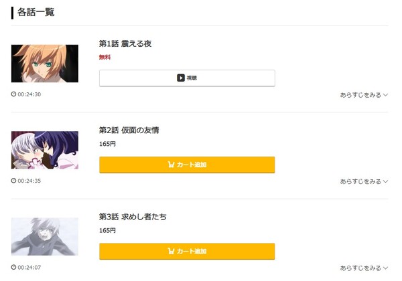Click clock icon beside 00:24:30 duration
The height and width of the screenshot is (281, 402).
pyautogui.click(x=13, y=94)
